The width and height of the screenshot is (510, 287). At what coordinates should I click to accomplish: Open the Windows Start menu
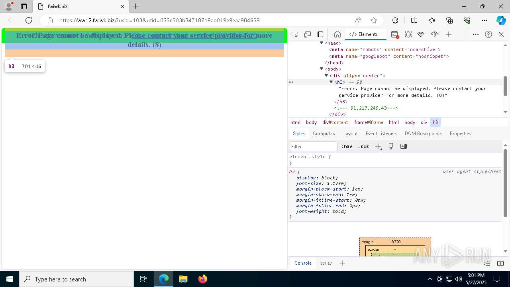tap(10, 279)
